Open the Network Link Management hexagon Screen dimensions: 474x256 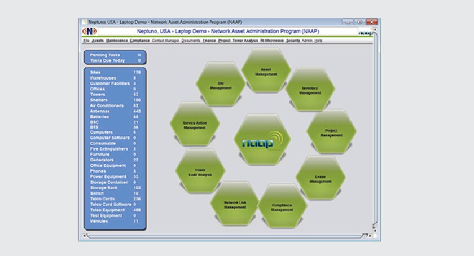235,204
